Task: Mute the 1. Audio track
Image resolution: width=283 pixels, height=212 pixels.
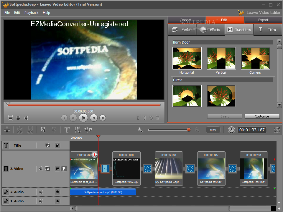Action: 41,201
